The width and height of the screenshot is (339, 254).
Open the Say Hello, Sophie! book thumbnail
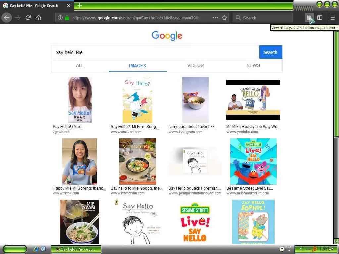(253, 222)
